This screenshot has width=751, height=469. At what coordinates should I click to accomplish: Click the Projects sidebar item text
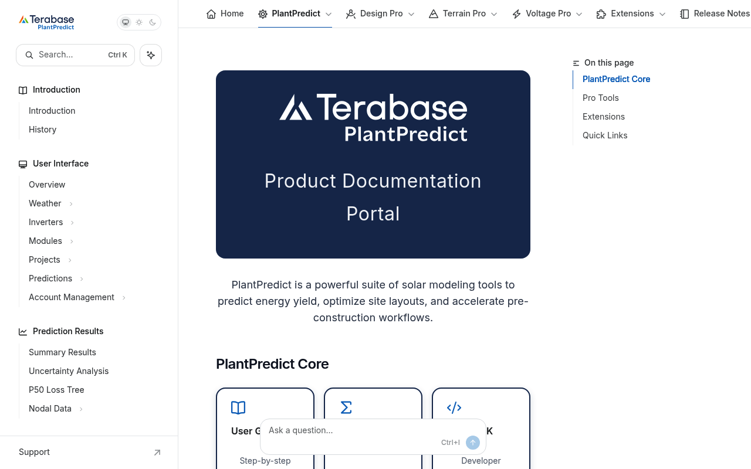click(44, 260)
